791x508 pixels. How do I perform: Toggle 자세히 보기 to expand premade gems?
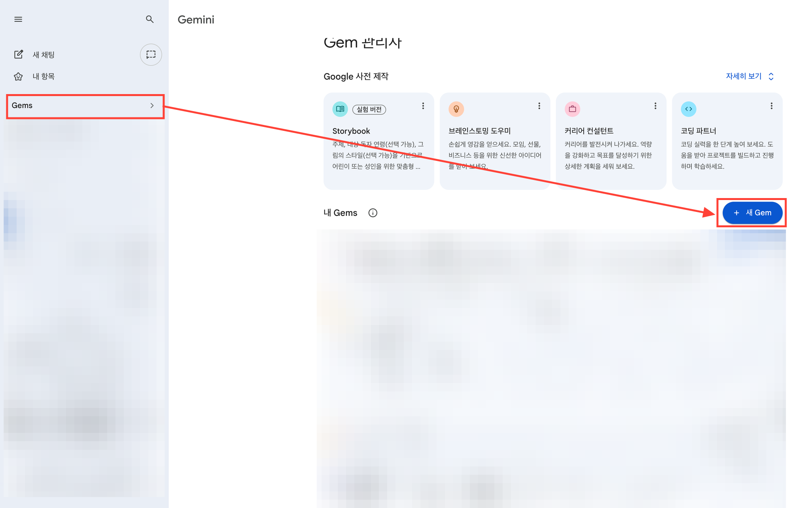(749, 76)
